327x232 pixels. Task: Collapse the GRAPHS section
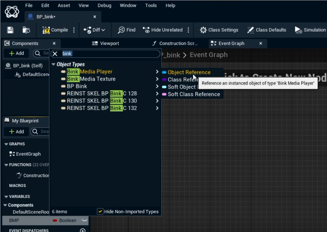click(x=6, y=144)
